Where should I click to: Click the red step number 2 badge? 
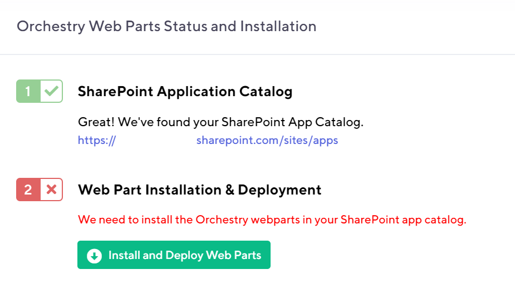click(x=28, y=190)
